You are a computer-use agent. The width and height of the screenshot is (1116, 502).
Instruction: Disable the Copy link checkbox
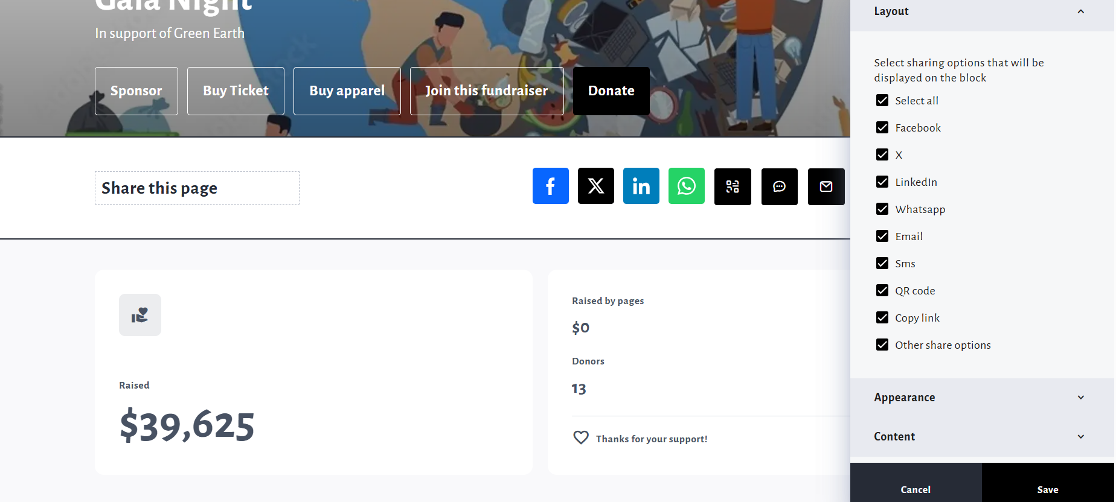pos(882,317)
